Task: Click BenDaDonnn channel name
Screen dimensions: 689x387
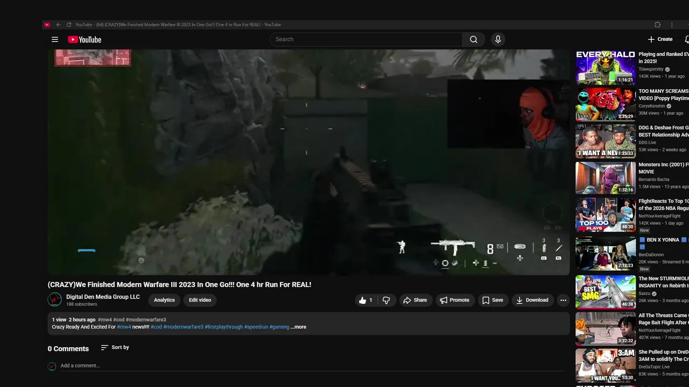Action: 651,255
